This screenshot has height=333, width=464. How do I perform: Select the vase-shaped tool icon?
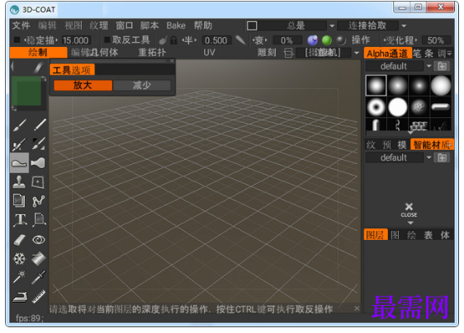[39, 163]
